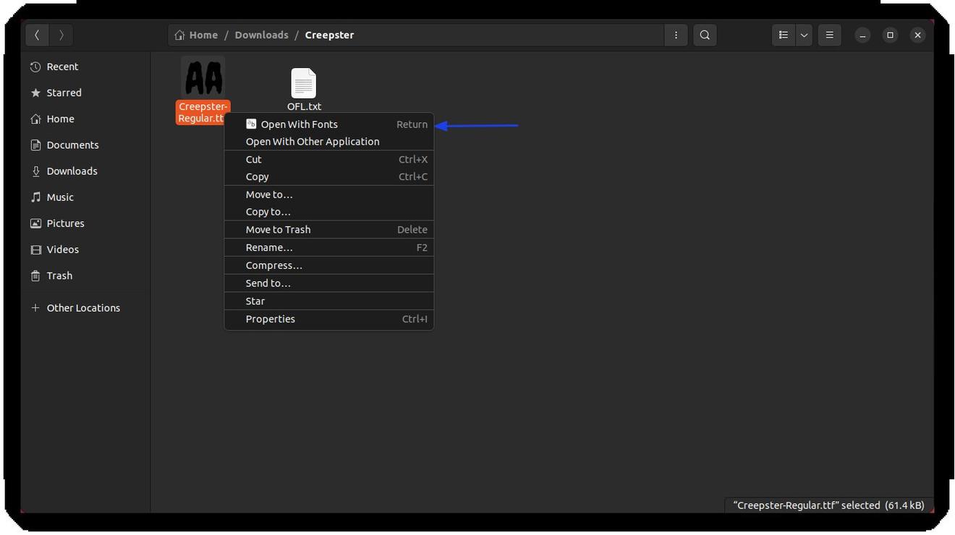
Task: Select Move to Trash in the context menu
Action: 277,229
